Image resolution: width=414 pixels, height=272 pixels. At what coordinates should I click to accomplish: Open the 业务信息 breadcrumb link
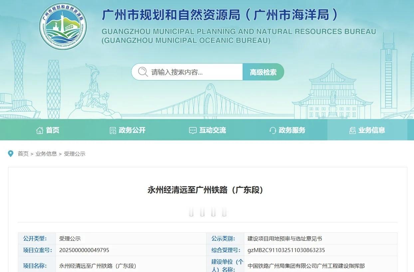tap(46, 154)
